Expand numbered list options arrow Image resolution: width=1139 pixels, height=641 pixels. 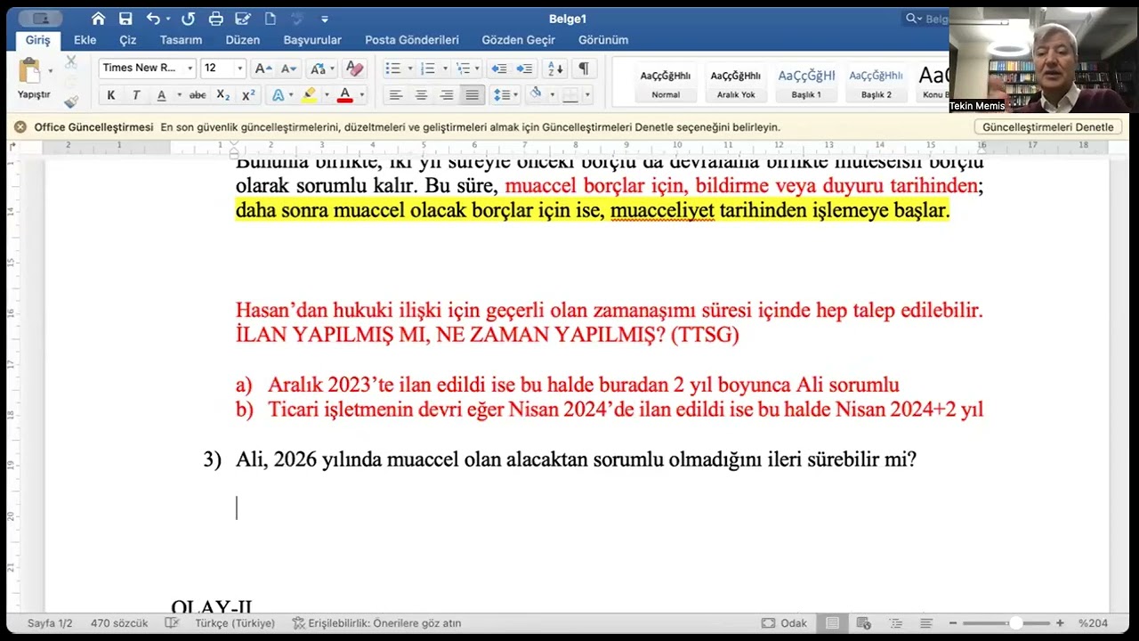[444, 69]
